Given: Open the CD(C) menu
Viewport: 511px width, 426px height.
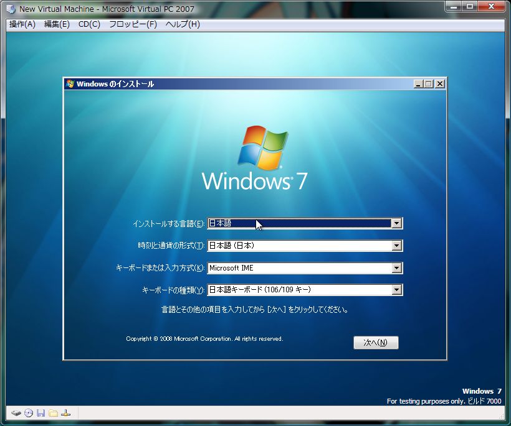Looking at the screenshot, I should click(89, 24).
